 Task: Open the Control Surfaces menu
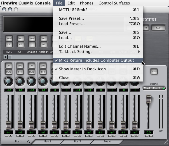pos(114,3)
